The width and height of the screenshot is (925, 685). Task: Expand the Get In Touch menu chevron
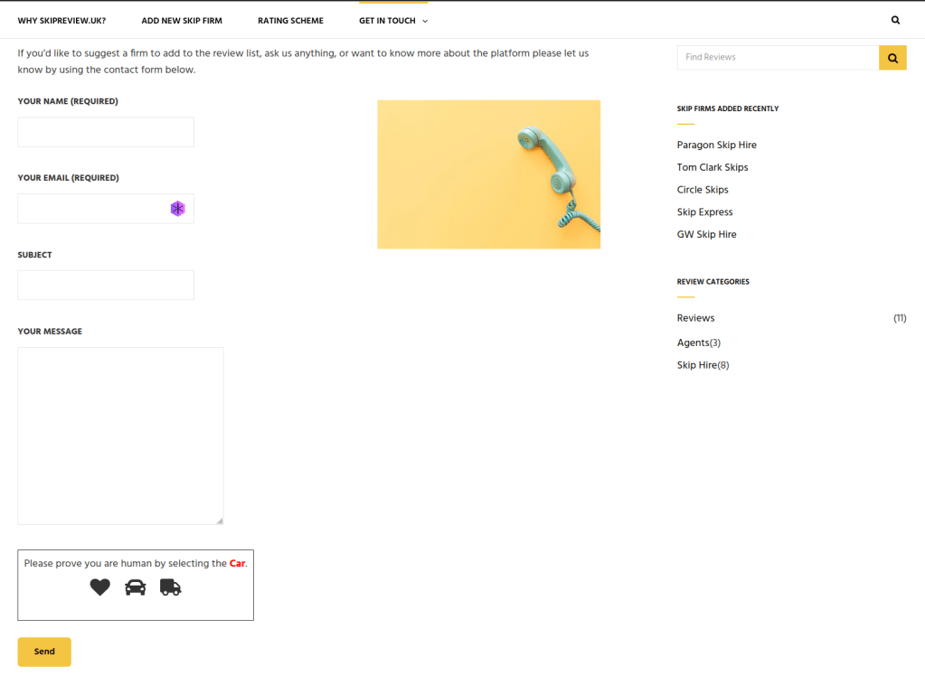[x=425, y=21]
